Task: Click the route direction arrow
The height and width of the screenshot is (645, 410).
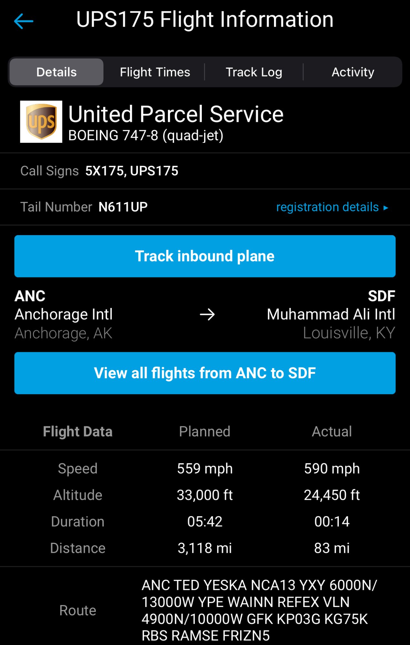Action: (207, 314)
